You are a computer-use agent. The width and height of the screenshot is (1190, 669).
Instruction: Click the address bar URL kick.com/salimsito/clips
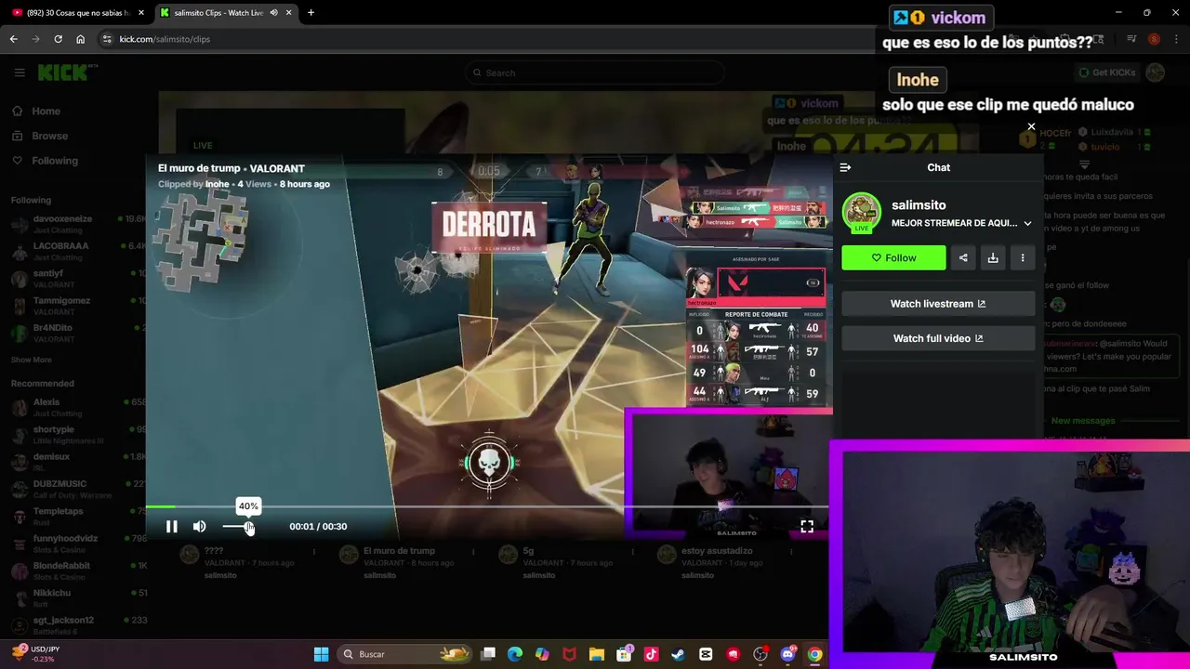pos(165,39)
